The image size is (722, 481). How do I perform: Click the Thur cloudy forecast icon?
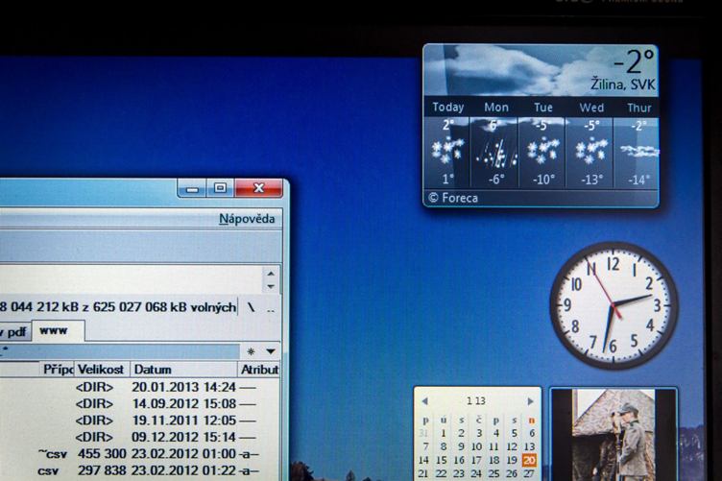pos(639,151)
